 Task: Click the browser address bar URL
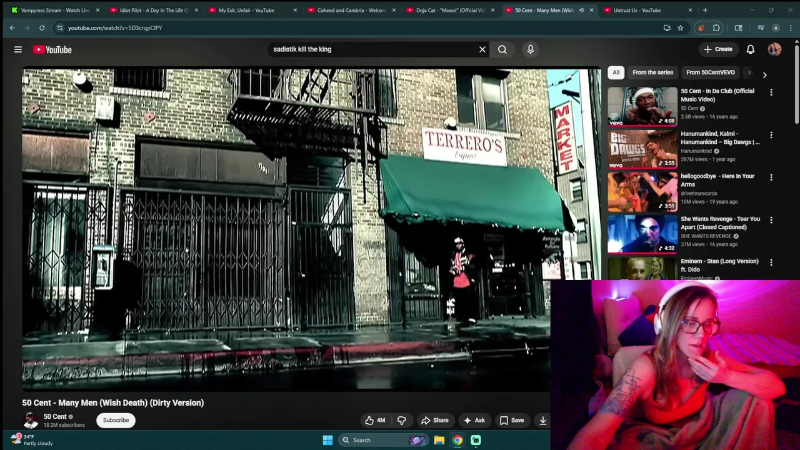(x=115, y=27)
